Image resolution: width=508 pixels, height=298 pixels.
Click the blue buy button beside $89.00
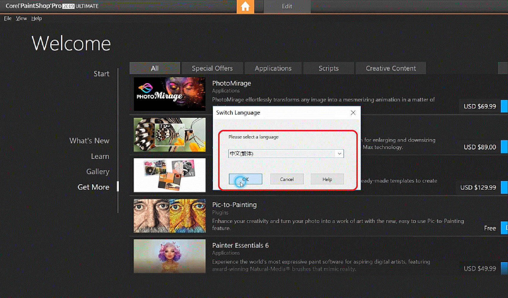(x=504, y=147)
